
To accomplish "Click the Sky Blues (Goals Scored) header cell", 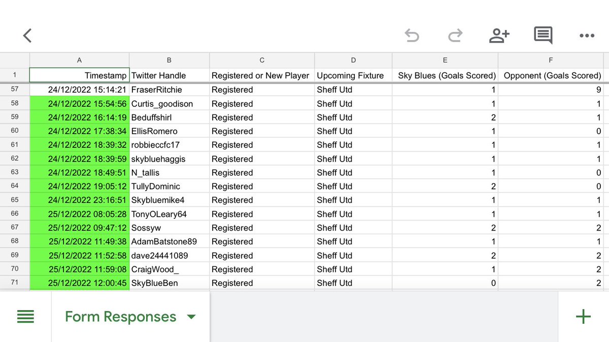I will pos(445,75).
